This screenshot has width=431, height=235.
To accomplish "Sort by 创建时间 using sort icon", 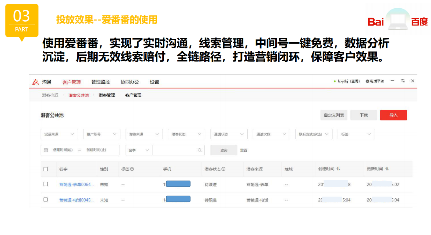I will [x=338, y=169].
